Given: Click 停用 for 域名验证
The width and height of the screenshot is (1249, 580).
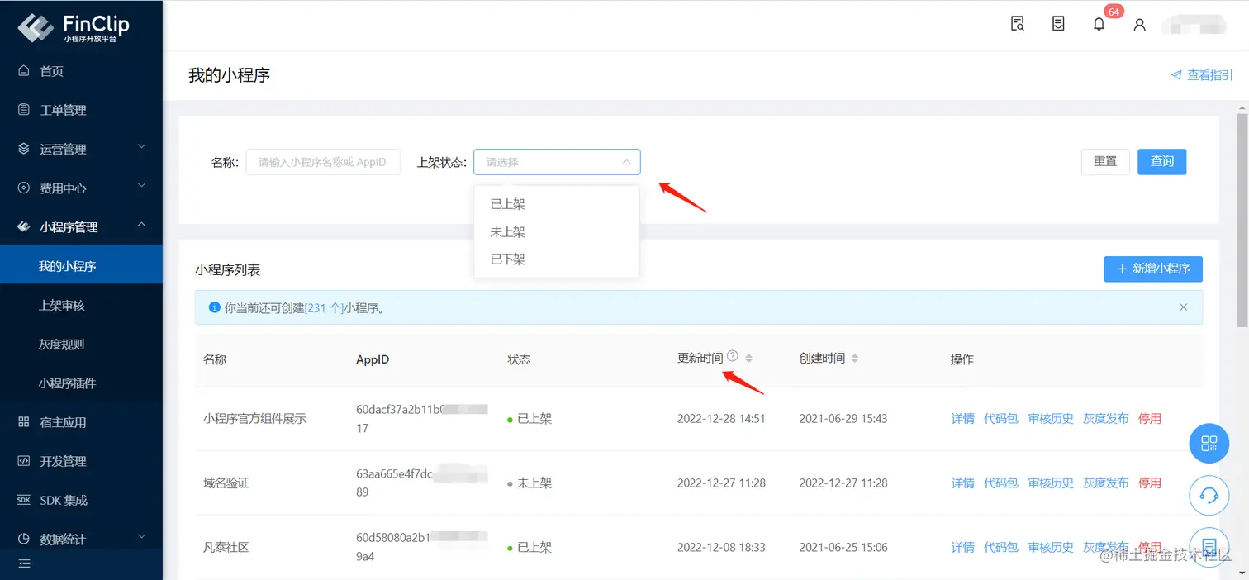Looking at the screenshot, I should (1150, 483).
